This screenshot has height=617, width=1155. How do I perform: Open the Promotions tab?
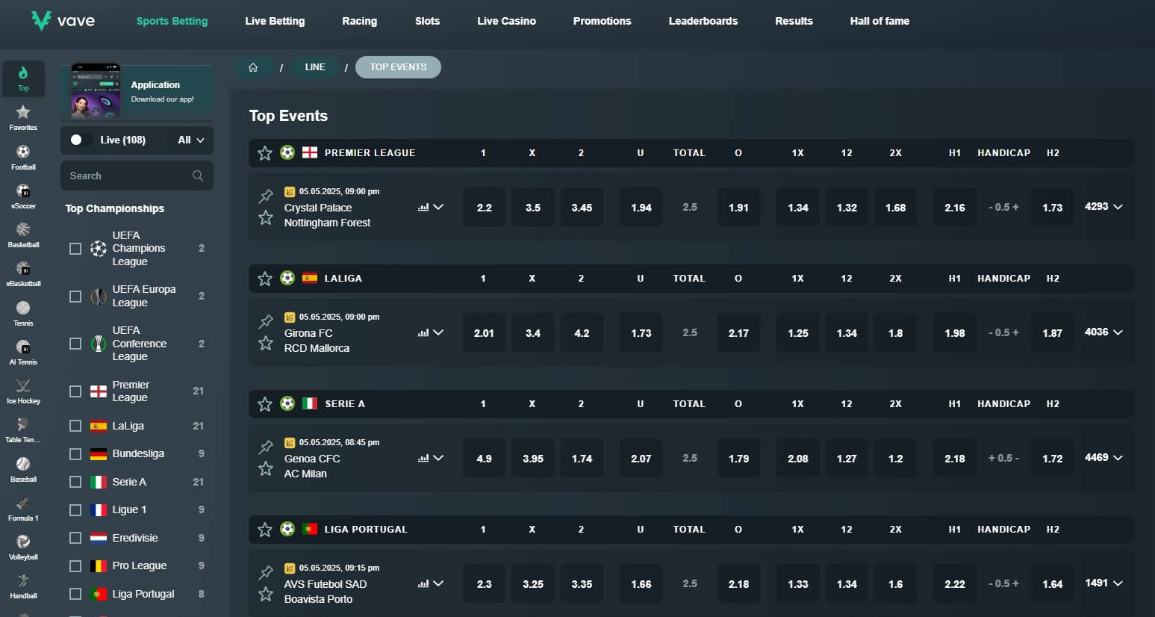pyautogui.click(x=603, y=21)
